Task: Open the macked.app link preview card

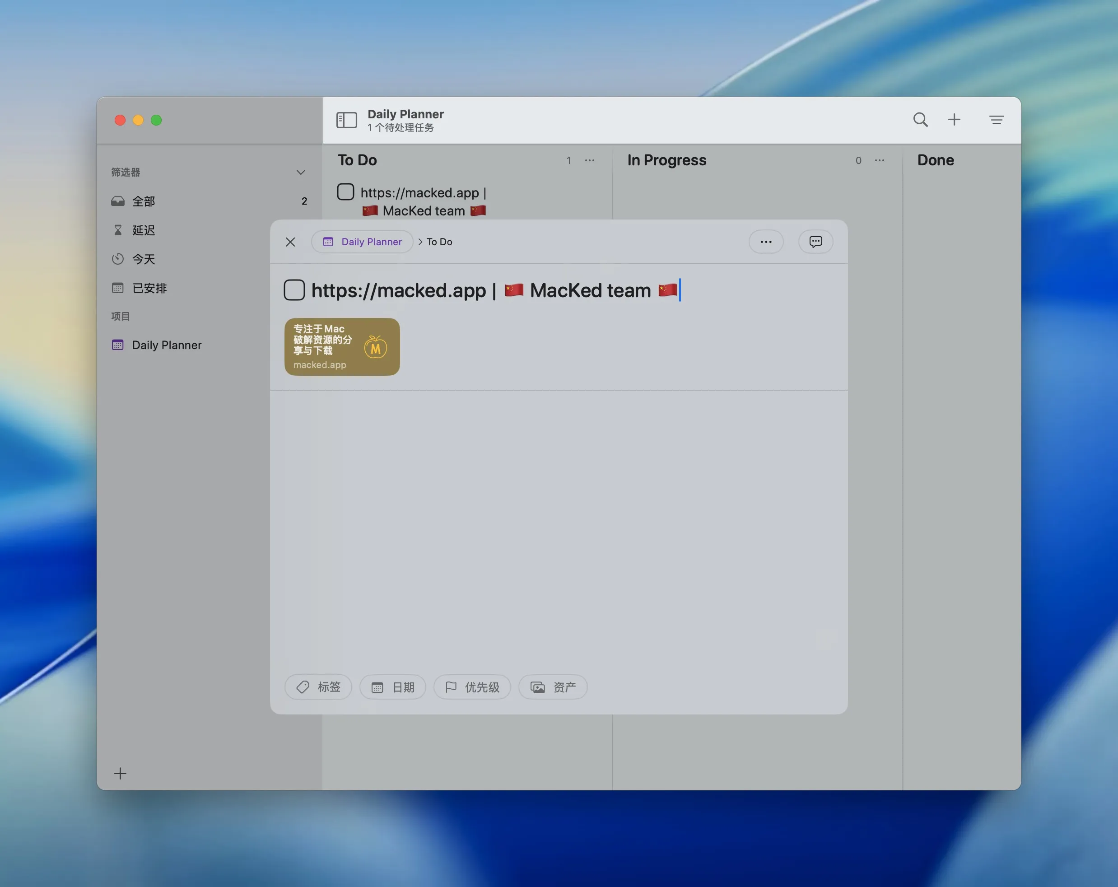Action: pyautogui.click(x=341, y=346)
